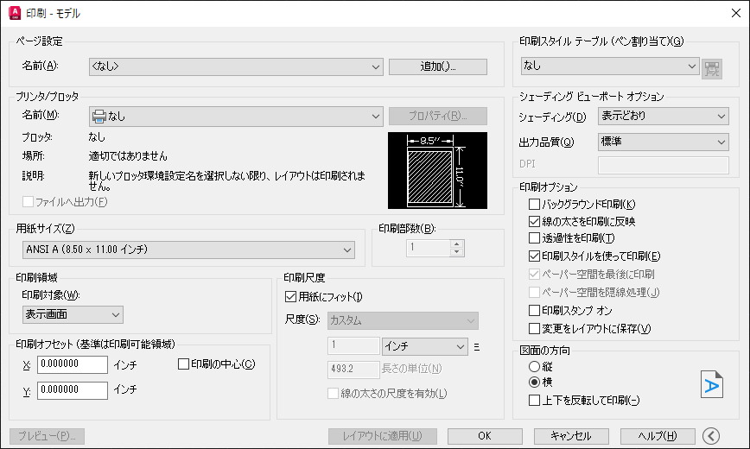This screenshot has width=750, height=449.
Task: Select 横 orientation radio button
Action: (534, 382)
